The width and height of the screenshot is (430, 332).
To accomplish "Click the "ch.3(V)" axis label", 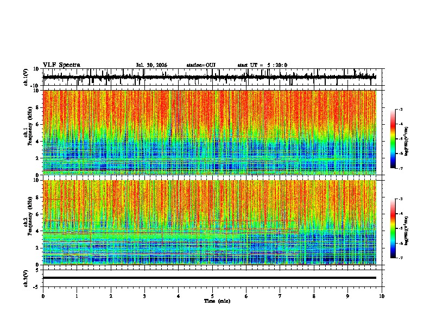I will coord(26,278).
